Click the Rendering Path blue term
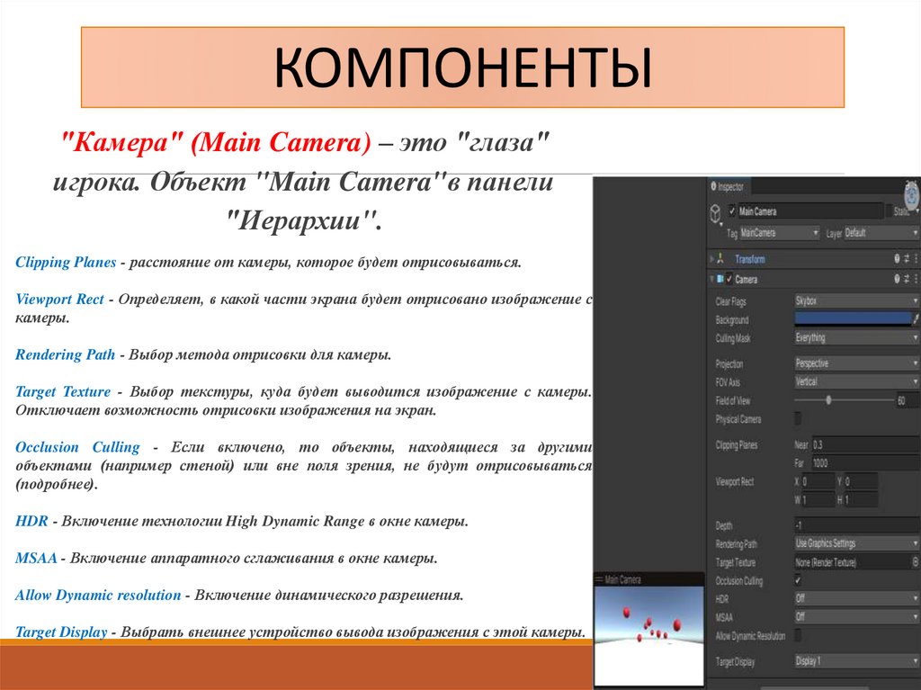Viewport: 921px width, 690px height. [x=65, y=355]
